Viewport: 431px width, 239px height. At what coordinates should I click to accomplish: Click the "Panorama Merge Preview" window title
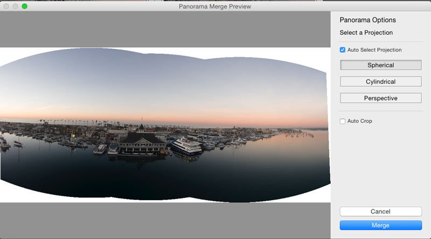tap(215, 6)
